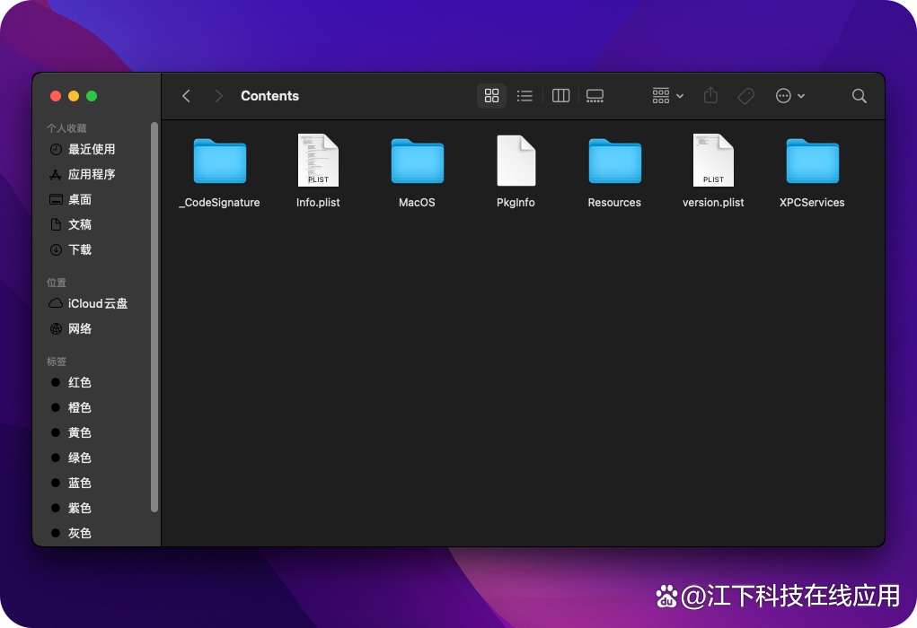Select 最近使用 sidebar item
Screen dimensions: 917x628
(x=91, y=149)
